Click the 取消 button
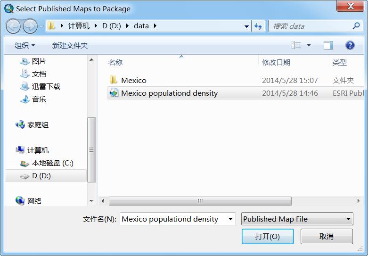 pyautogui.click(x=327, y=236)
